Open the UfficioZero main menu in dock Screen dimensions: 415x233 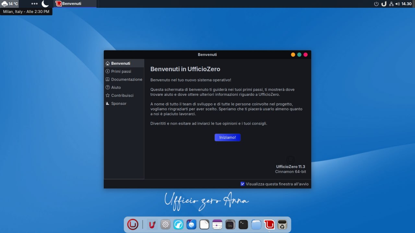[133, 224]
